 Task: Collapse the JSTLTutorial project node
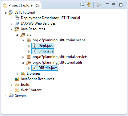[6, 13]
